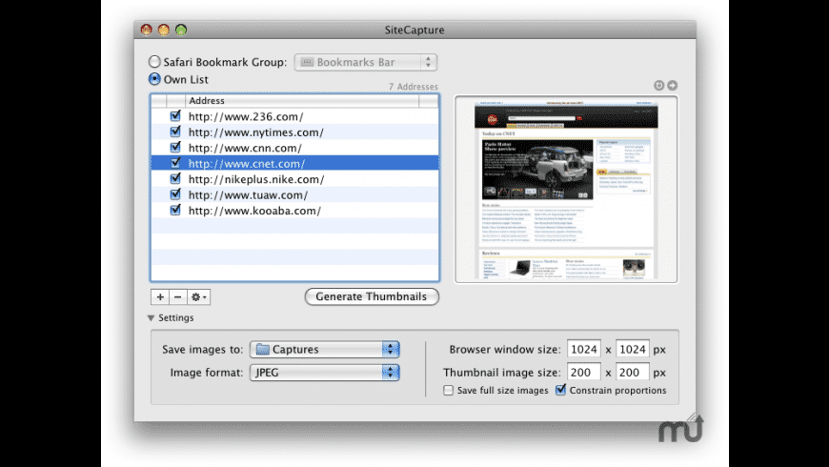Click the Generate Thumbnails button

coord(372,296)
